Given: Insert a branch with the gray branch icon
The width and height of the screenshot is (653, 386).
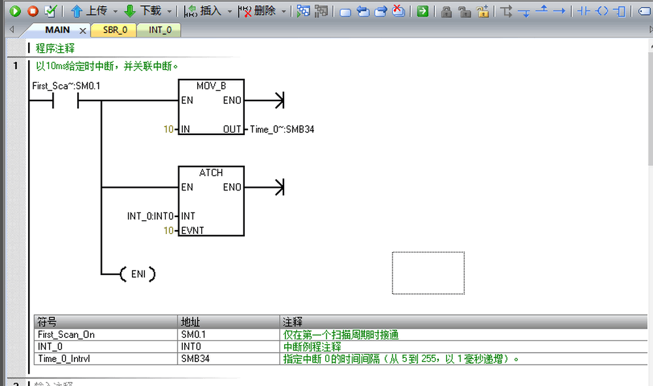Looking at the screenshot, I should [x=506, y=11].
